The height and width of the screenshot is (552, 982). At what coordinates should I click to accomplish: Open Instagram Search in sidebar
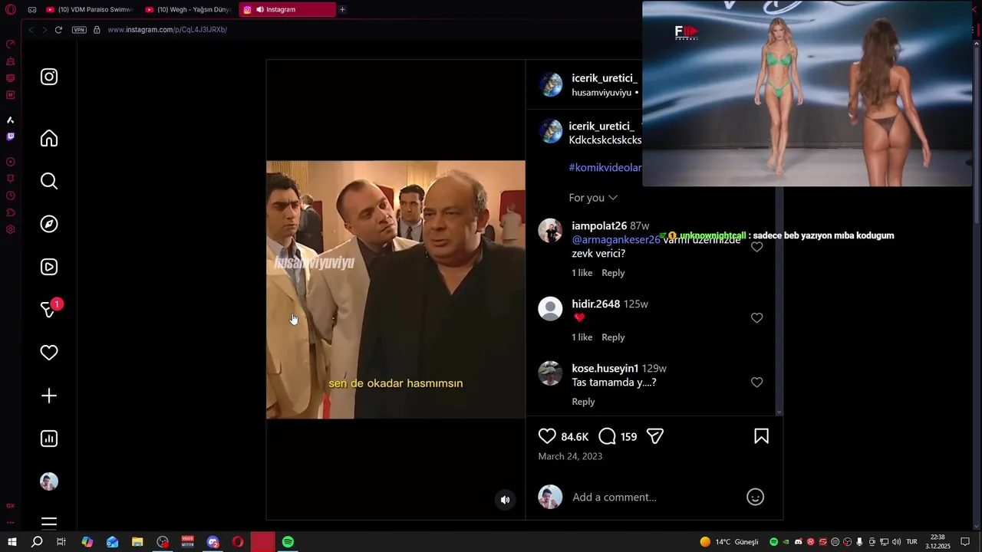coord(49,181)
